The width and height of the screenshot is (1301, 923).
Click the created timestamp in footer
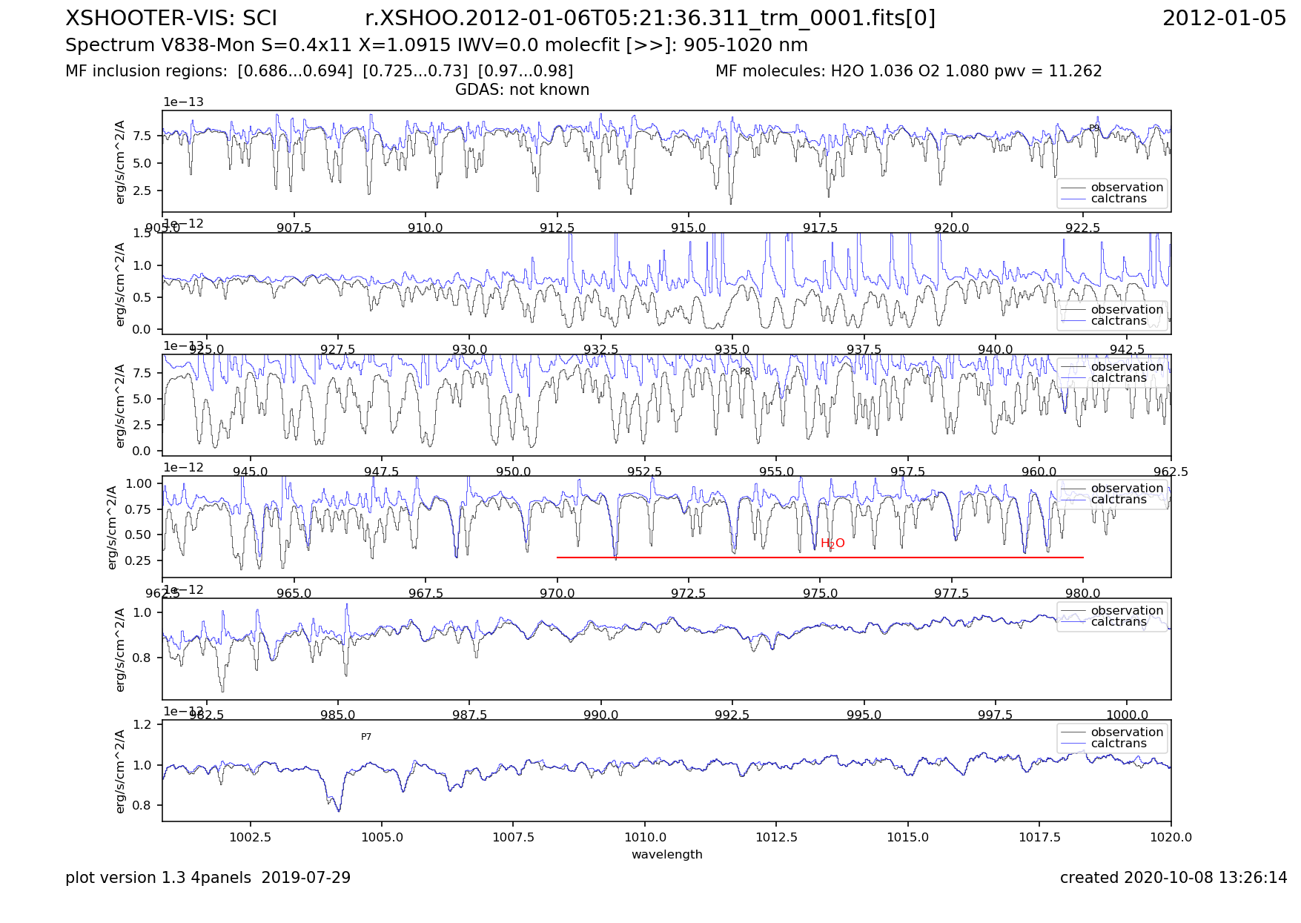pos(1173,878)
